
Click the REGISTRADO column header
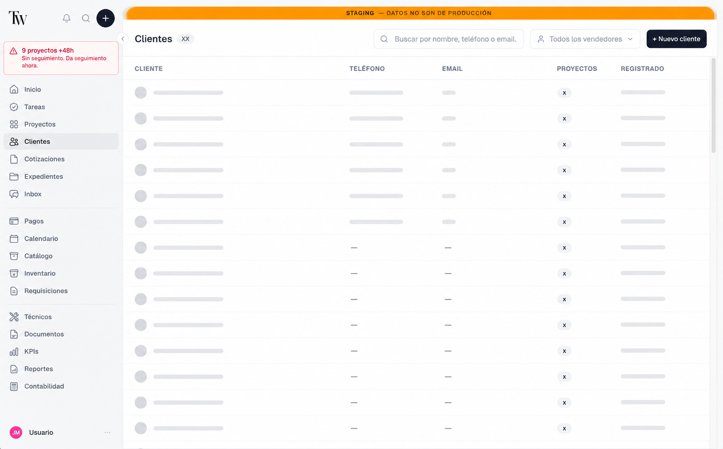point(642,69)
